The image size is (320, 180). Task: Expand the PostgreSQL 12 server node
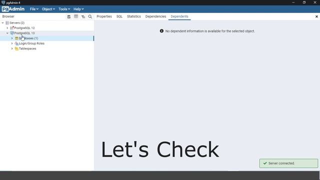(x=7, y=28)
